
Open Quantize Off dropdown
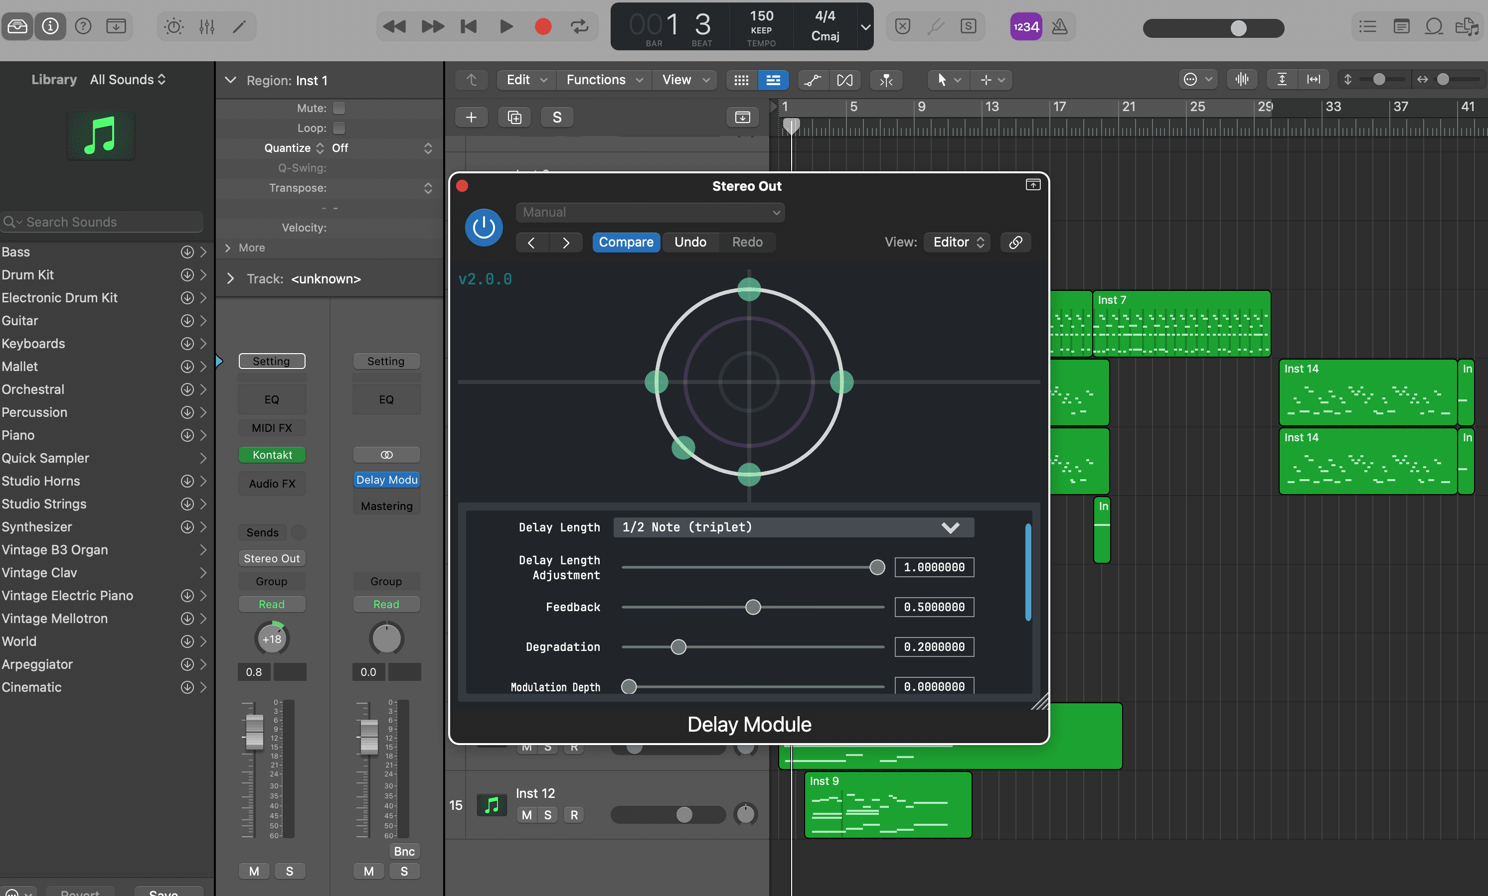click(x=382, y=148)
